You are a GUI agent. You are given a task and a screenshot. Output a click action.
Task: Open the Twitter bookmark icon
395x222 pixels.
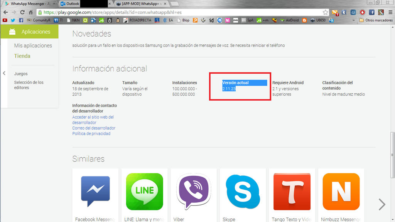click(13, 20)
